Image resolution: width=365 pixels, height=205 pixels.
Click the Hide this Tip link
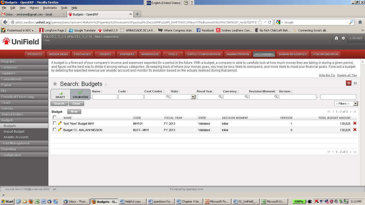point(327,75)
